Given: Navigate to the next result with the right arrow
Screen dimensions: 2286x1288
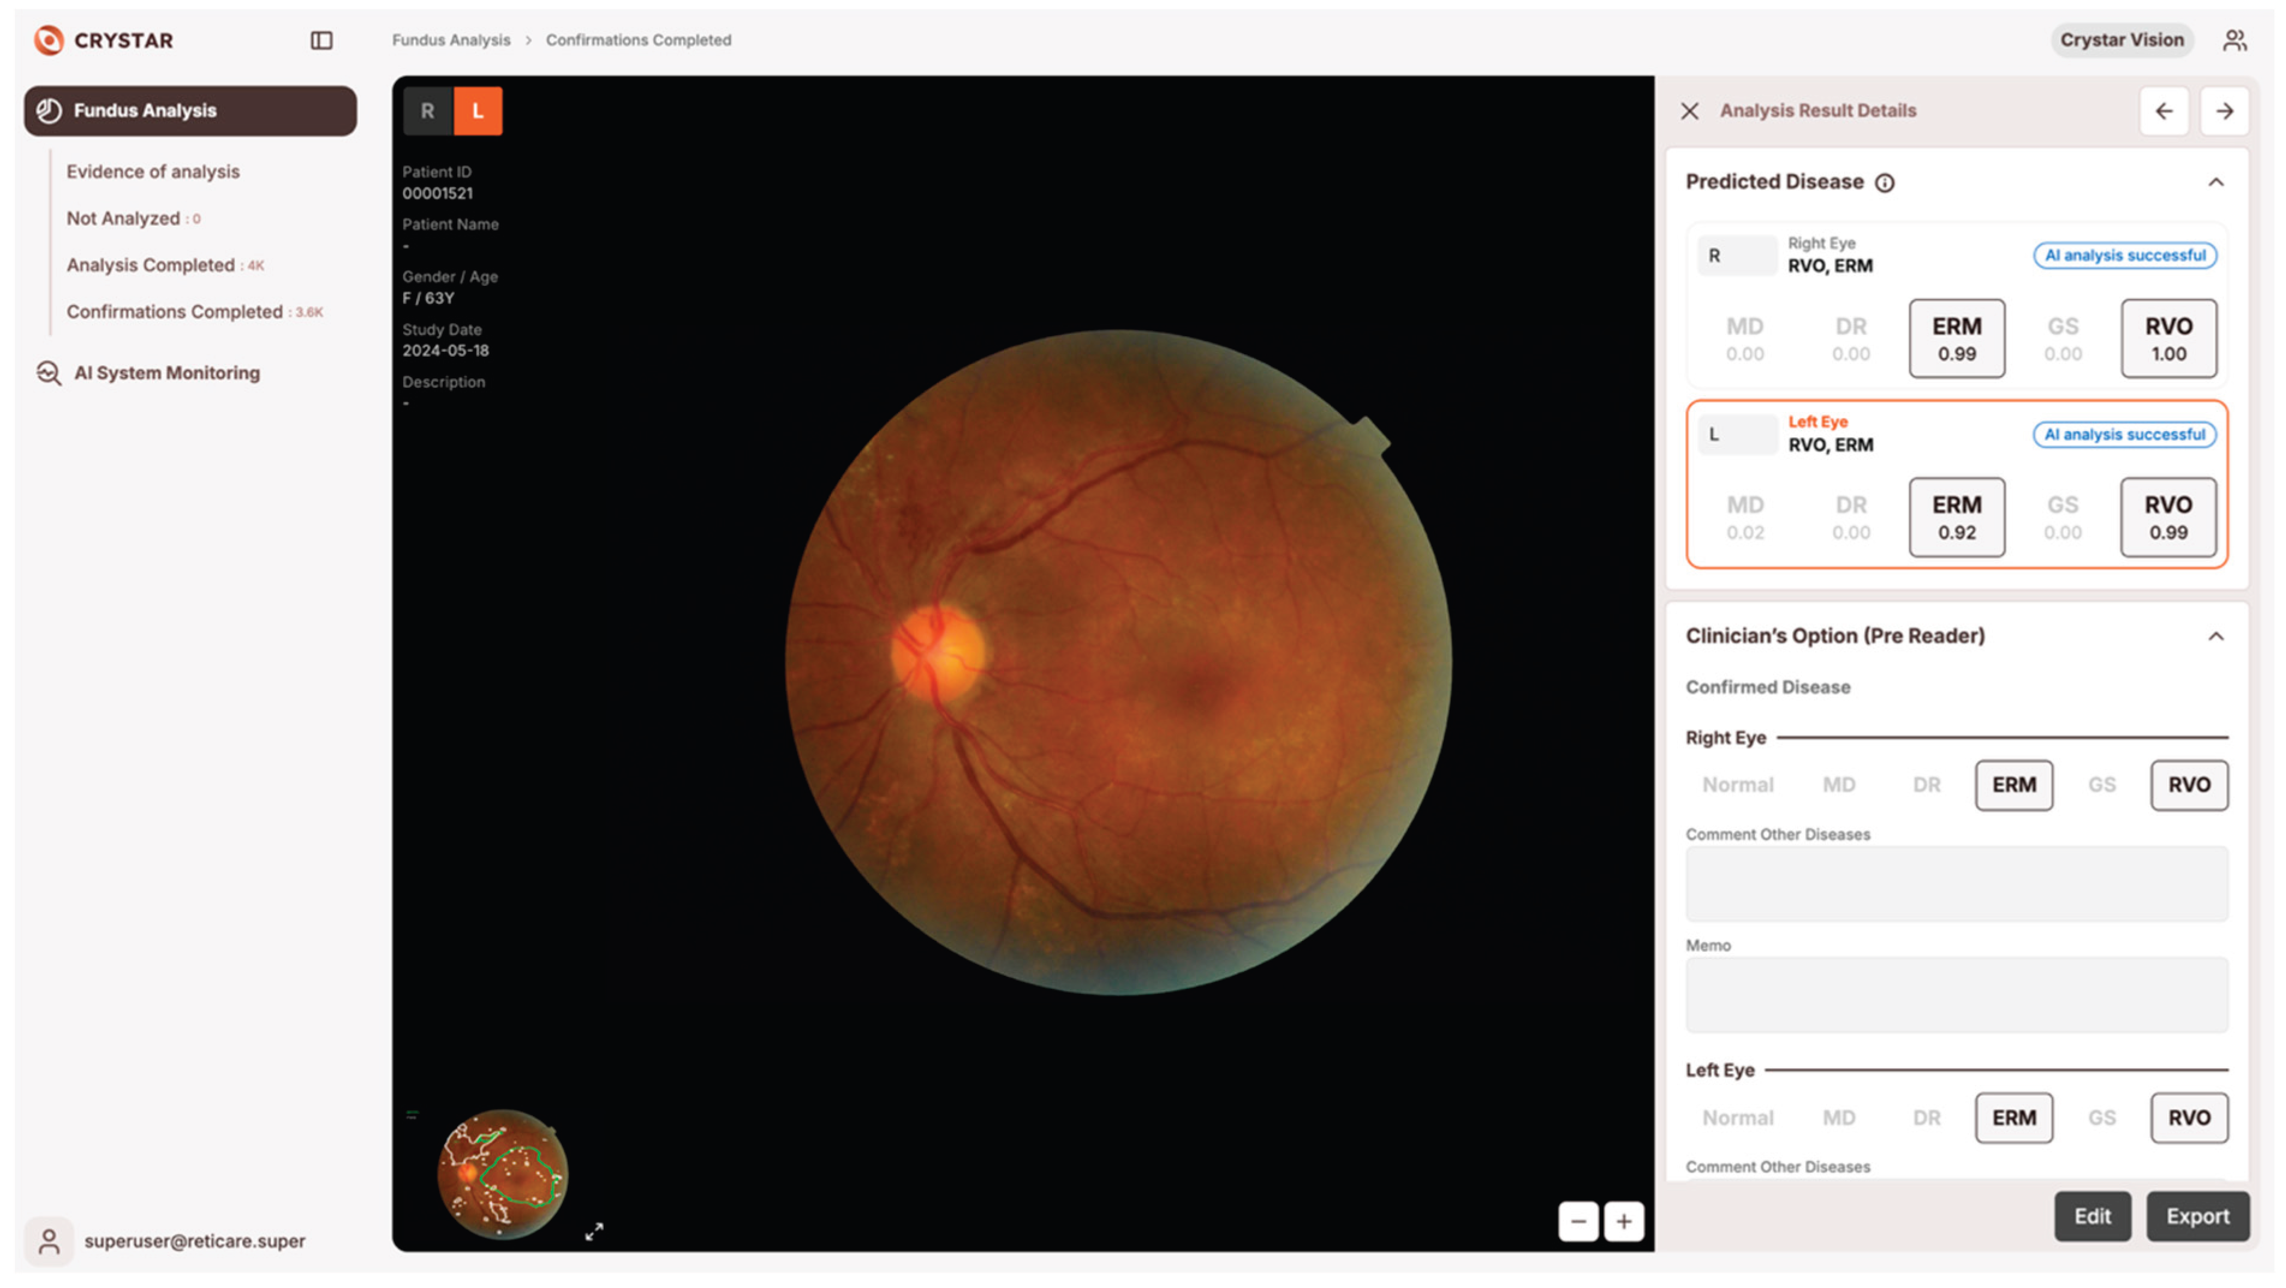Looking at the screenshot, I should coord(2225,111).
